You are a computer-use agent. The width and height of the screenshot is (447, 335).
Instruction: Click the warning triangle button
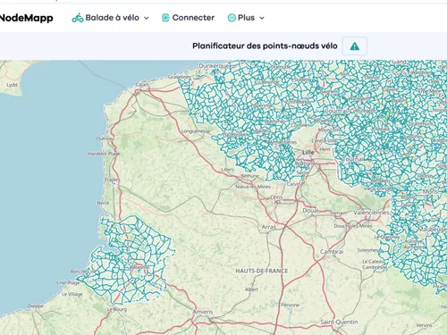coord(354,46)
